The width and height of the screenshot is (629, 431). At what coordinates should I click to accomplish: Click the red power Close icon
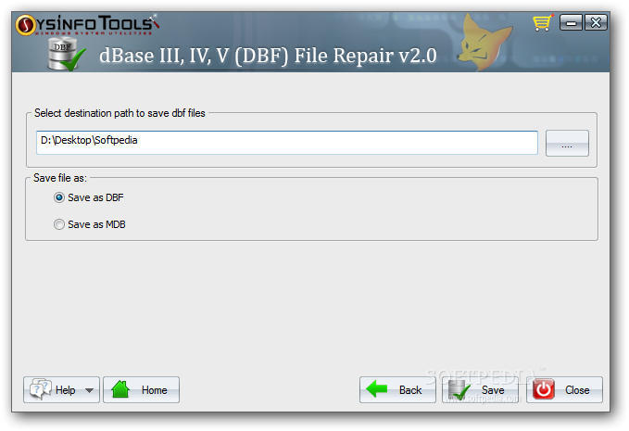pos(544,389)
